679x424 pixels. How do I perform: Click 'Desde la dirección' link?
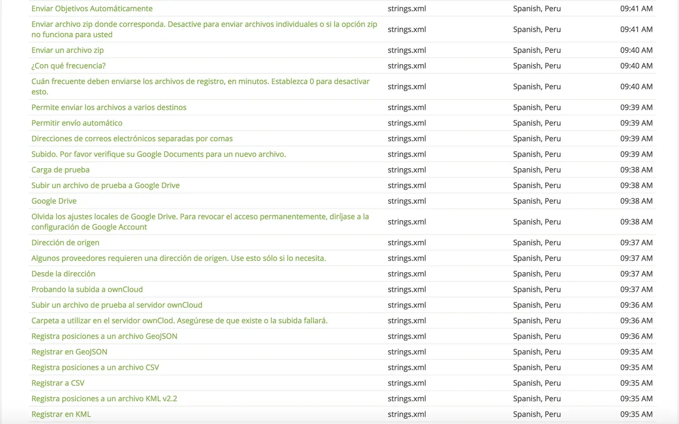[63, 274]
